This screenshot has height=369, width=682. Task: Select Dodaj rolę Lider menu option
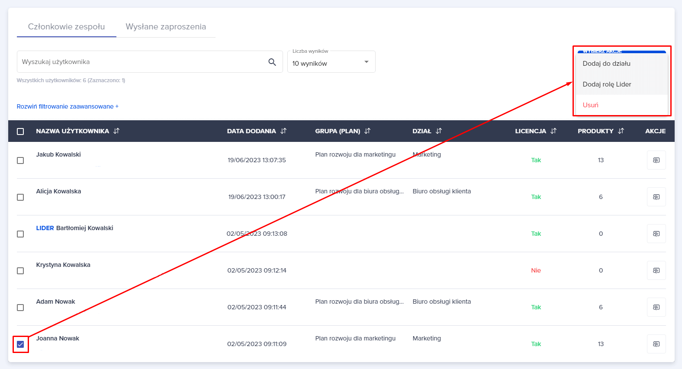(607, 84)
